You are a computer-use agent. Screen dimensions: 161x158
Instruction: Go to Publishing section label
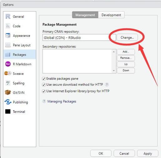[x=20, y=102]
